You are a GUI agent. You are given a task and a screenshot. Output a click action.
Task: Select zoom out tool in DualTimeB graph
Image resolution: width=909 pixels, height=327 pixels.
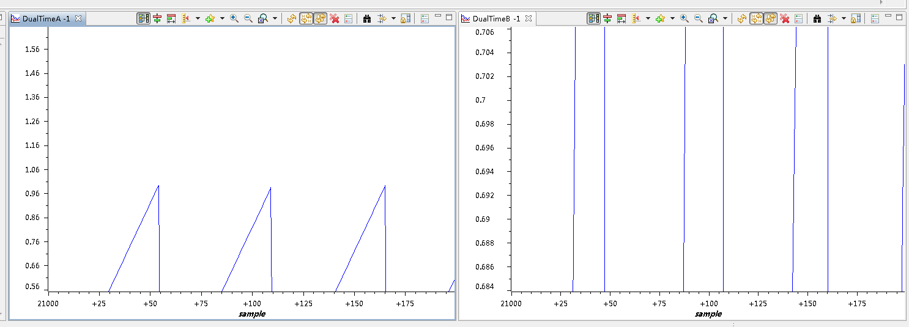coord(698,19)
